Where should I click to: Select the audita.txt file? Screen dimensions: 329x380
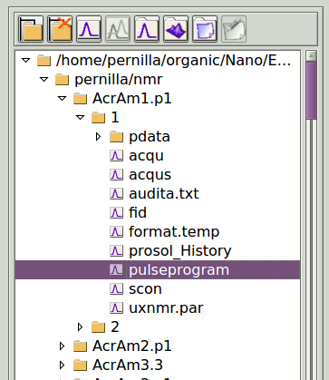pyautogui.click(x=164, y=194)
